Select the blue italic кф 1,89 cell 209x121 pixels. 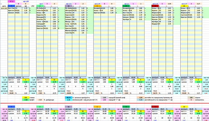[x=26, y=1]
